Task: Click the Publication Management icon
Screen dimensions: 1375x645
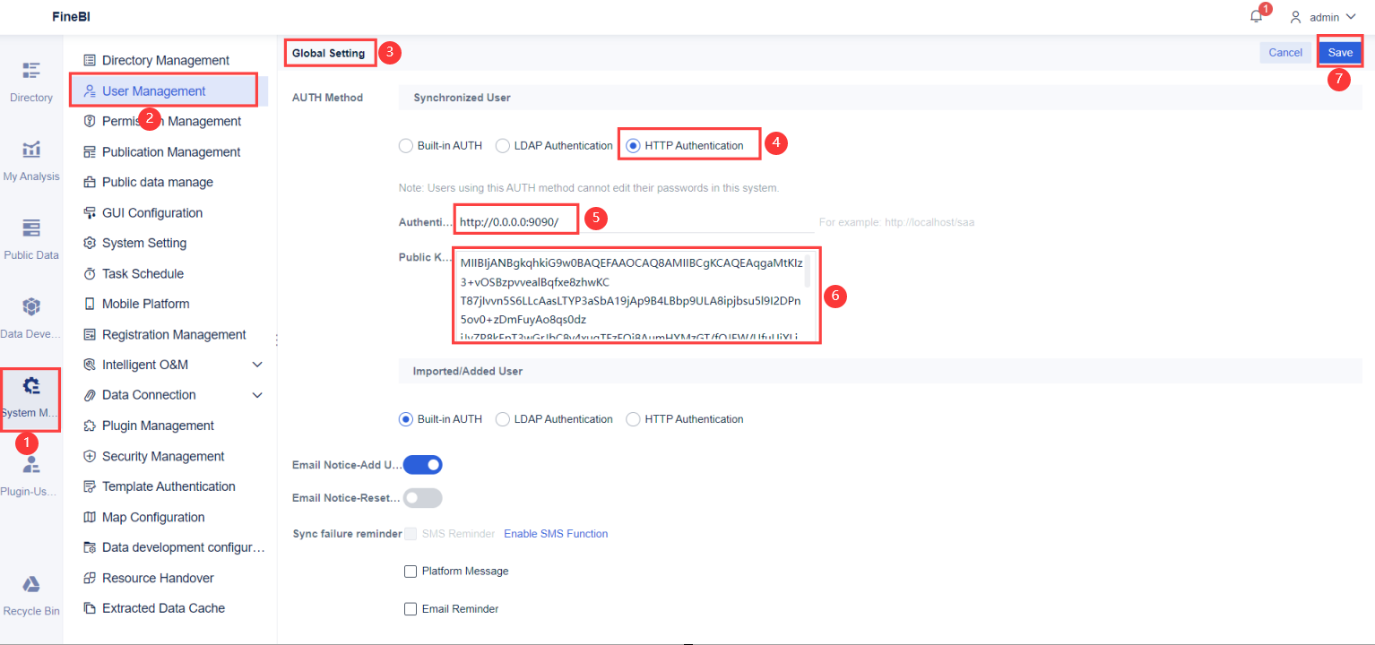Action: tap(90, 152)
